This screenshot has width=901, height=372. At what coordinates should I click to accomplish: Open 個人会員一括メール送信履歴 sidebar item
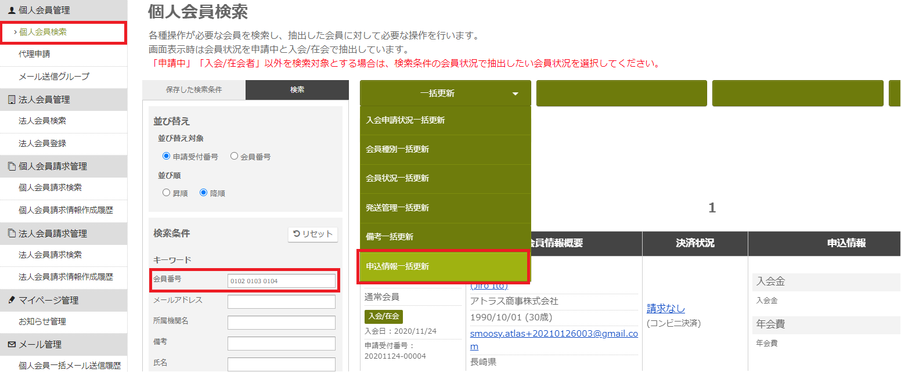tap(70, 366)
